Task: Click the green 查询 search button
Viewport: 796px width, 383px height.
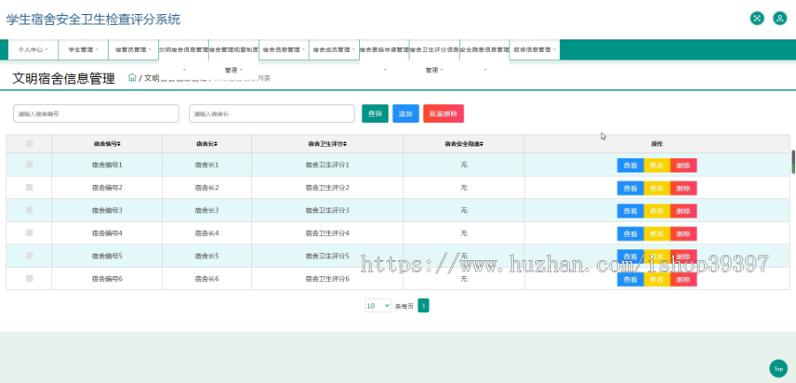Action: pos(375,114)
